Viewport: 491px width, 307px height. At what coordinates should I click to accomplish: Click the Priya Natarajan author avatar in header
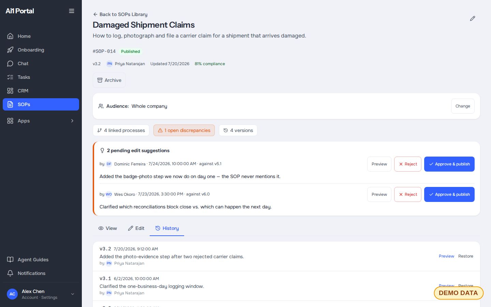click(x=109, y=64)
